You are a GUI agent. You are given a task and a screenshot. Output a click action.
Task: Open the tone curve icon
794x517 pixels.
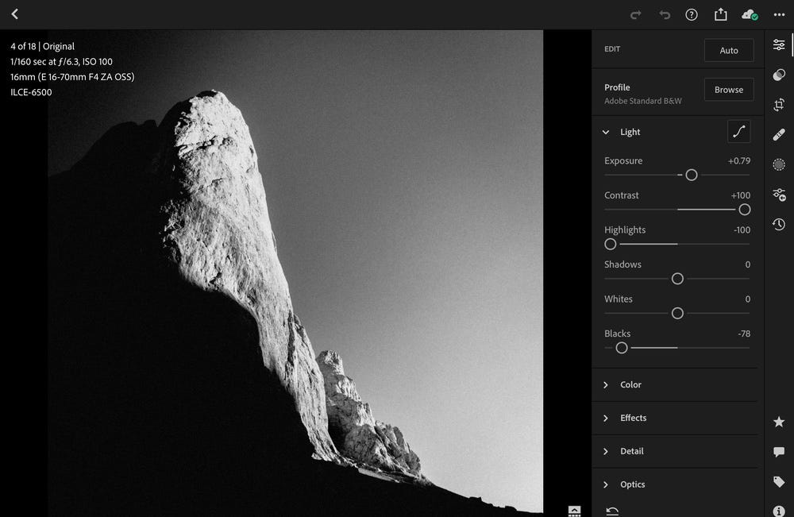[x=738, y=132]
